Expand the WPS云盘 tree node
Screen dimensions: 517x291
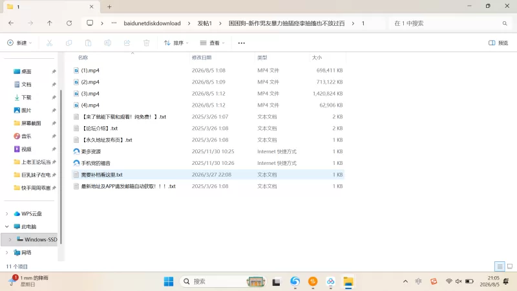[7, 214]
